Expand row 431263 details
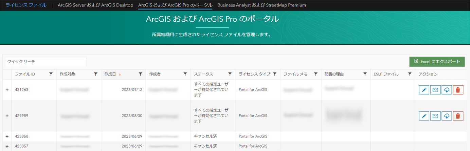Viewport: 470px width, 151px height. point(7,90)
